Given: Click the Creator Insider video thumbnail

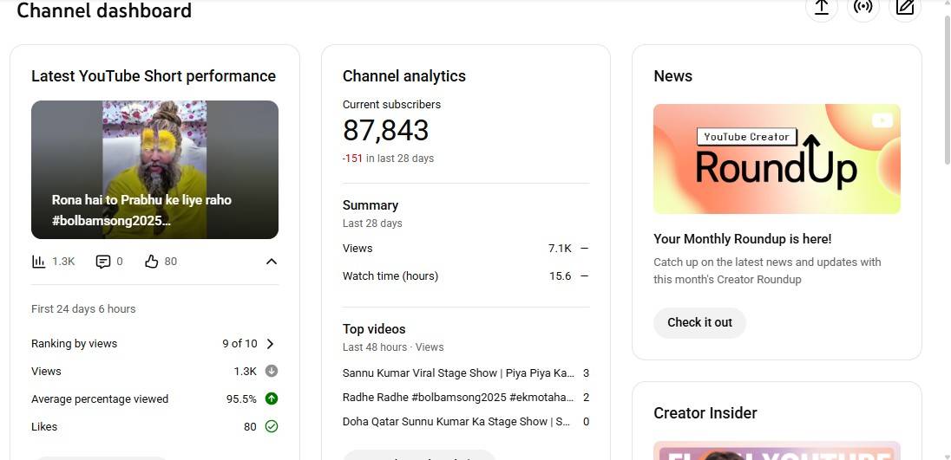Looking at the screenshot, I should tap(777, 450).
